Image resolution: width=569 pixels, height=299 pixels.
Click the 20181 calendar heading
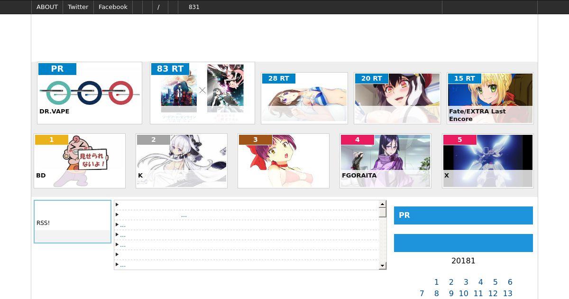pos(463,261)
